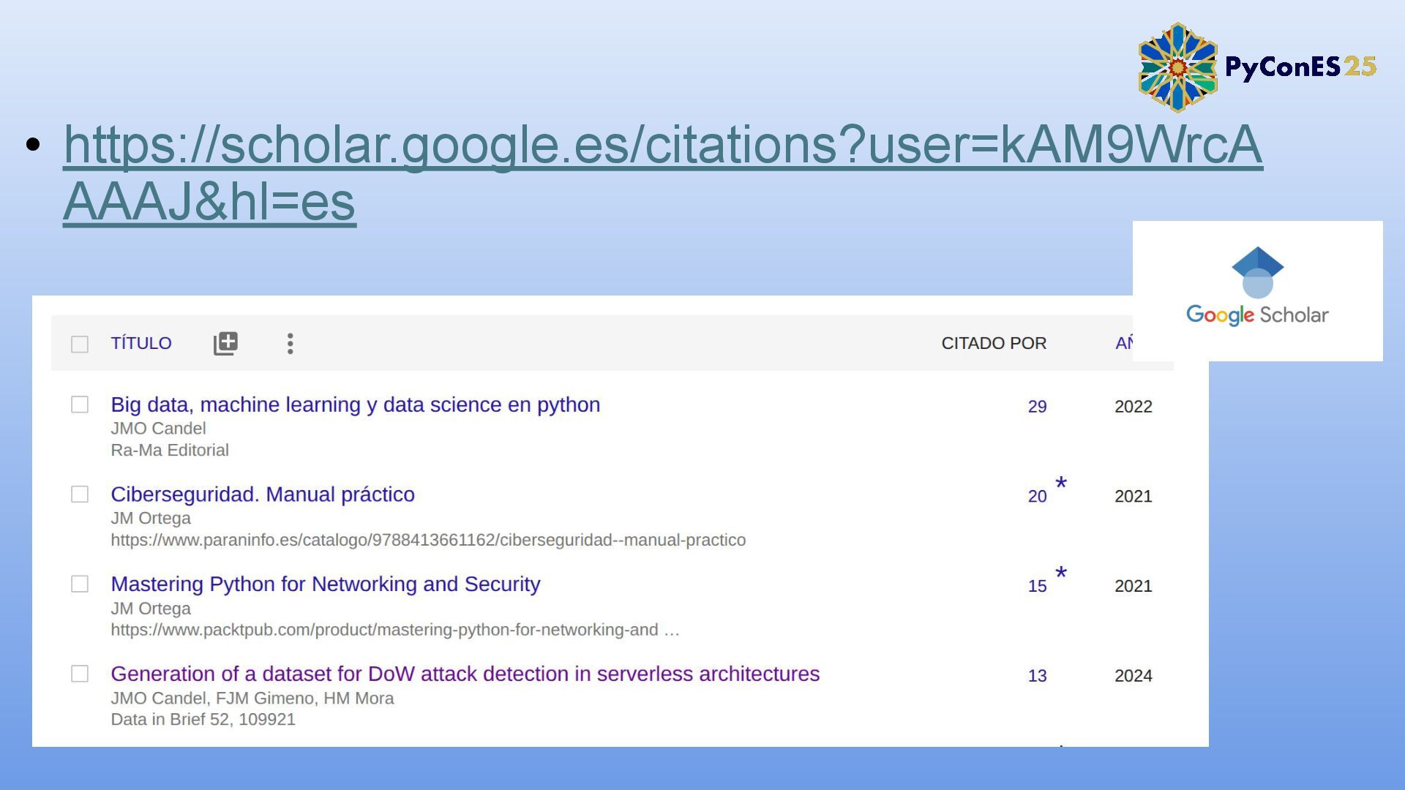Toggle the select-all checkbox beside TÍTULO
This screenshot has width=1405, height=790.
click(80, 344)
